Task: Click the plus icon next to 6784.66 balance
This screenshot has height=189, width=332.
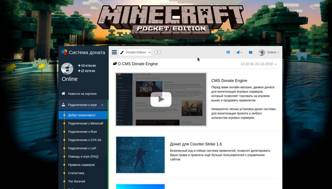Action: click(x=79, y=66)
